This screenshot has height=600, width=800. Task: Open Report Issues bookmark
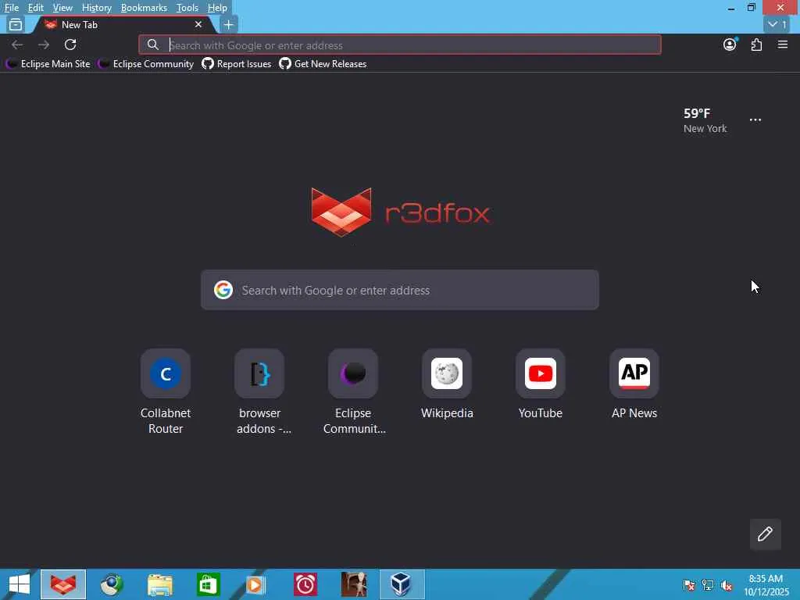(x=236, y=64)
